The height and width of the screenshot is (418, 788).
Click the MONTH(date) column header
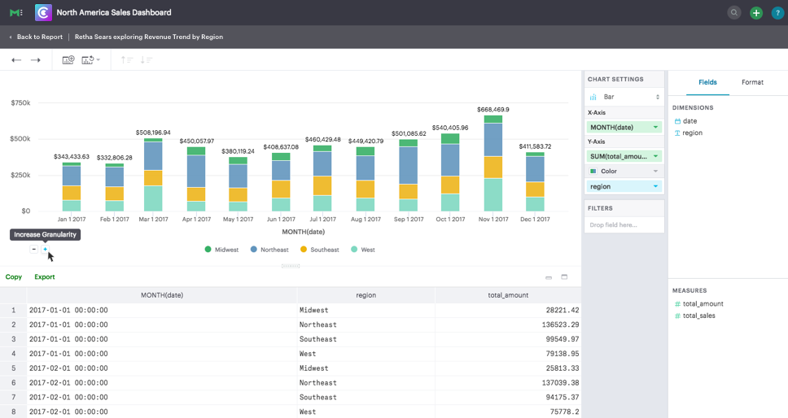point(162,295)
